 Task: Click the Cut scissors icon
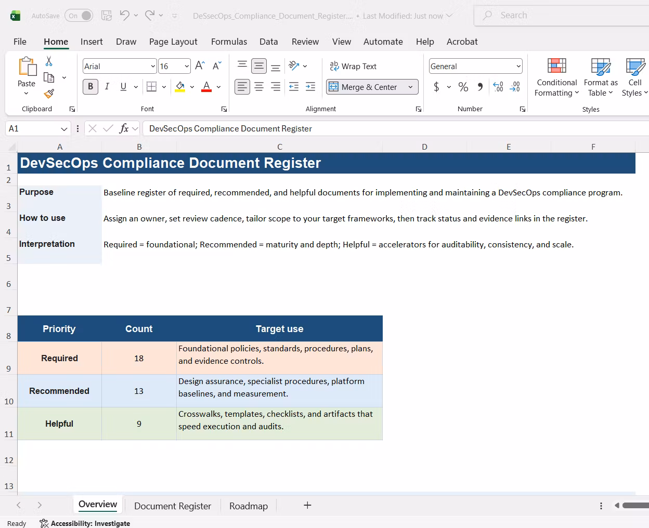(x=49, y=61)
